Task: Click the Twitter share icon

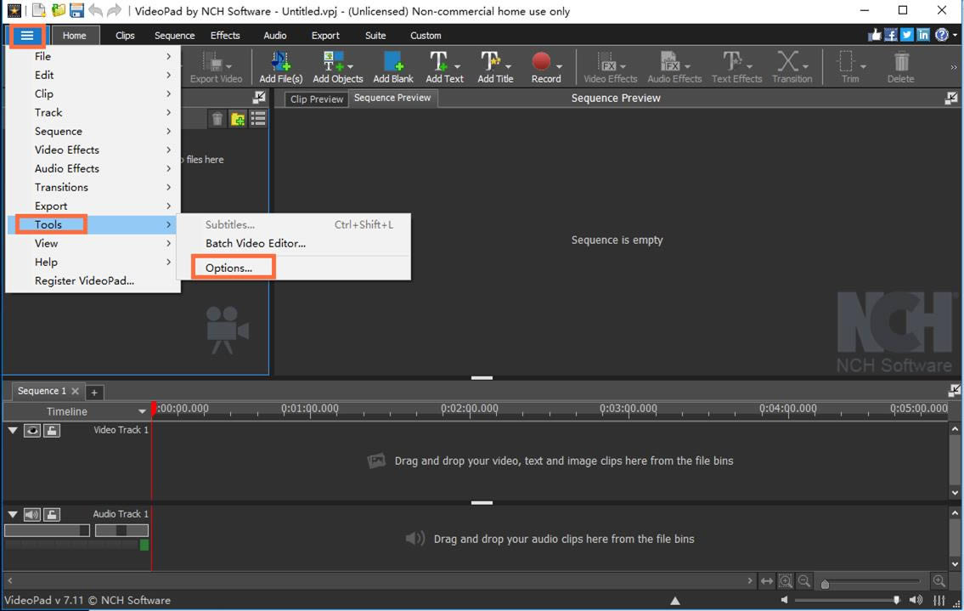Action: click(x=906, y=35)
